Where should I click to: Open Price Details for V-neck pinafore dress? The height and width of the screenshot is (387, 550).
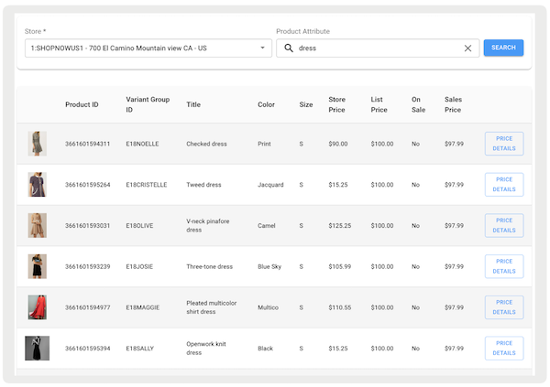504,226
